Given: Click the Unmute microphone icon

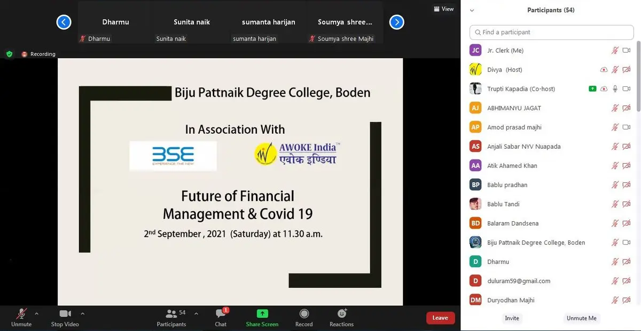Looking at the screenshot, I should (x=21, y=313).
